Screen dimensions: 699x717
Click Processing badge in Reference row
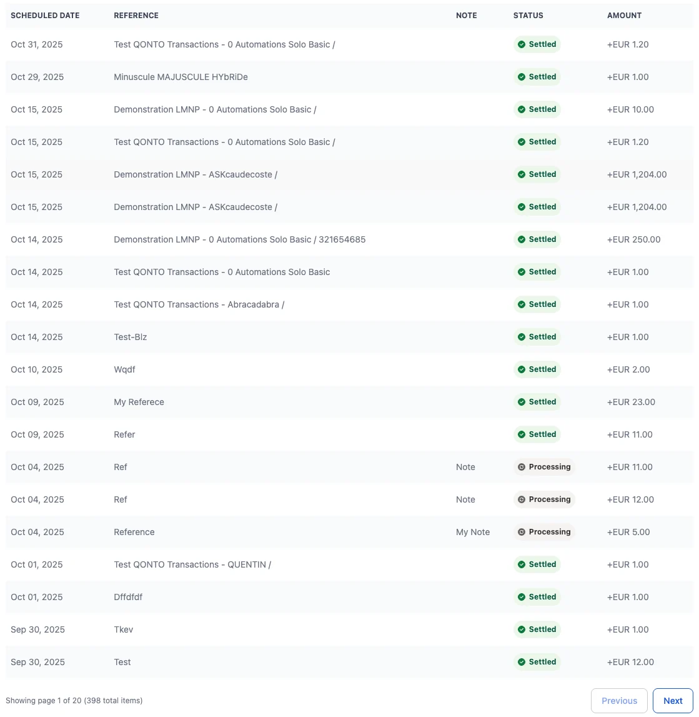click(544, 532)
